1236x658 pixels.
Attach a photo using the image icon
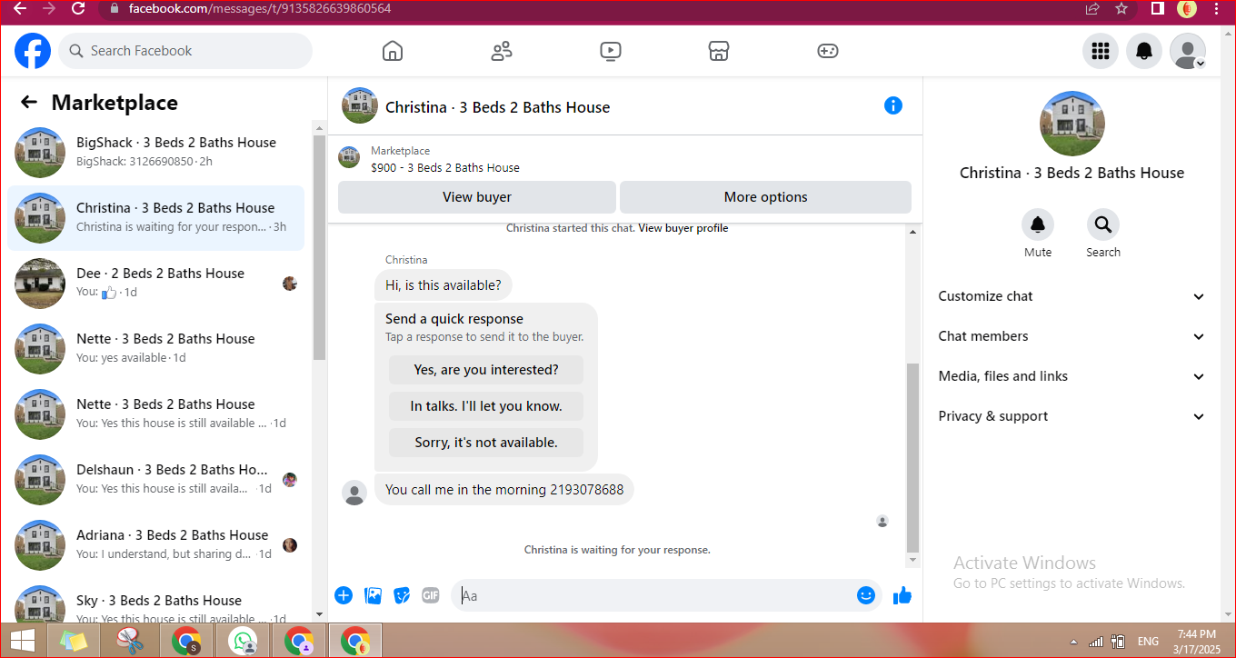click(x=373, y=595)
